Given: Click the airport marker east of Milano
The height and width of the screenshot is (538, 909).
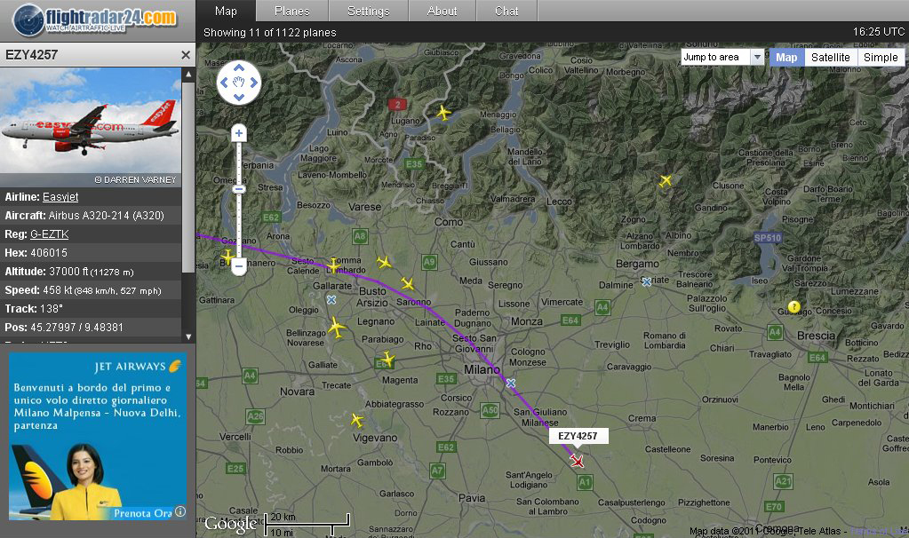Looking at the screenshot, I should 511,383.
